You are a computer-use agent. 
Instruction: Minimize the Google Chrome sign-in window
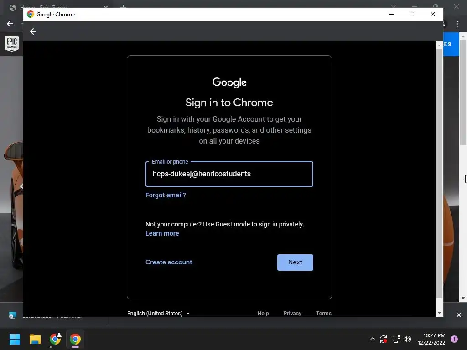pos(391,14)
